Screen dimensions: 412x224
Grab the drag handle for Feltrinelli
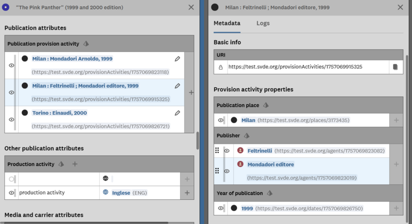pyautogui.click(x=217, y=151)
